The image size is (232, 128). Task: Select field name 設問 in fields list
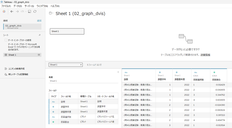(63, 102)
